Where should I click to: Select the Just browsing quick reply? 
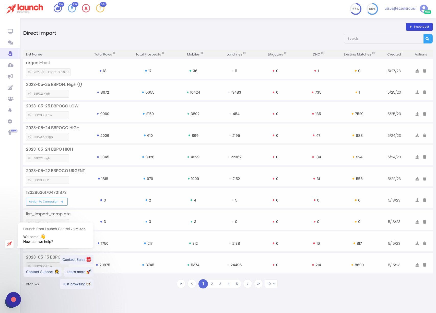point(76,284)
